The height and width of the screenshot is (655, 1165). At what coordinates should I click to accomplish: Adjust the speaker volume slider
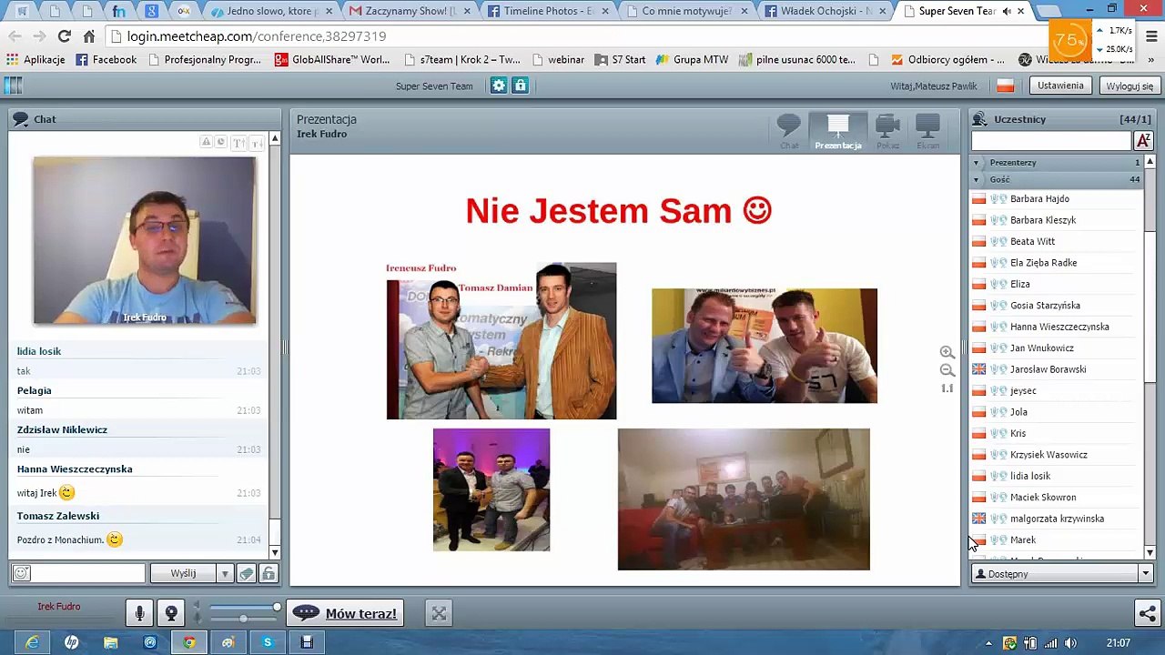pyautogui.click(x=277, y=607)
